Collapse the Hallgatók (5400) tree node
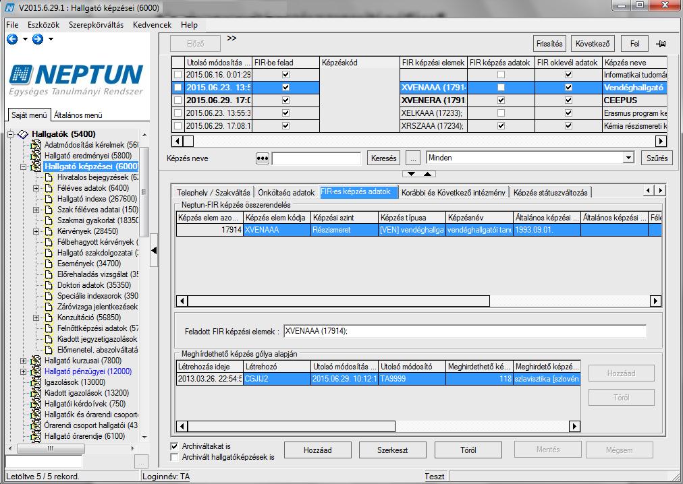 [x=10, y=134]
